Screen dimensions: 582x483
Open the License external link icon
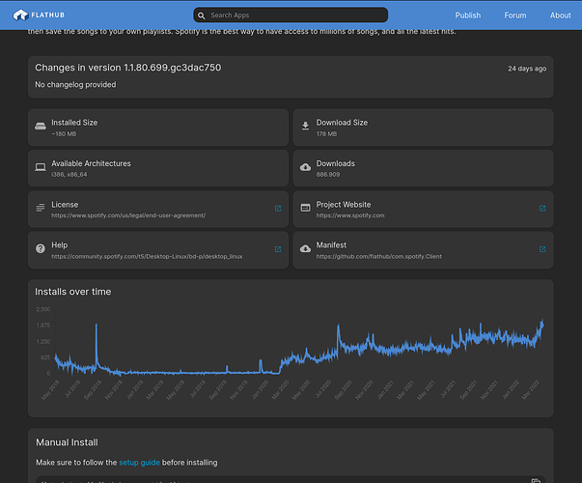(278, 208)
